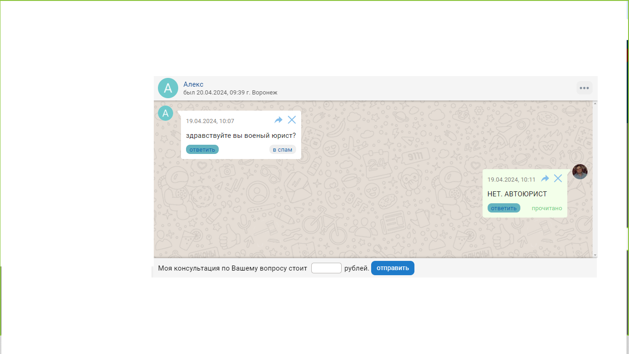Click the chat scrollbar up arrow

point(595,103)
